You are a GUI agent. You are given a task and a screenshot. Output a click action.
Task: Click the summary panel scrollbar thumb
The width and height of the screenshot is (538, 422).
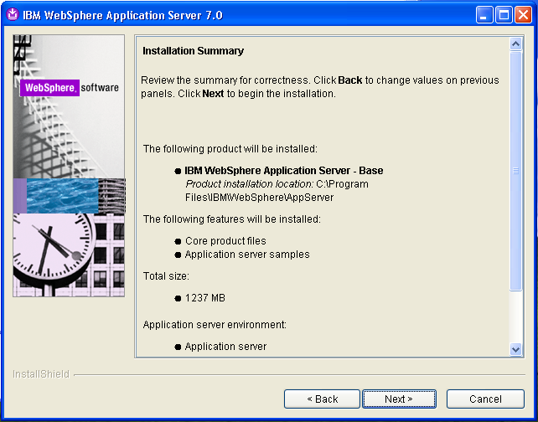click(515, 171)
